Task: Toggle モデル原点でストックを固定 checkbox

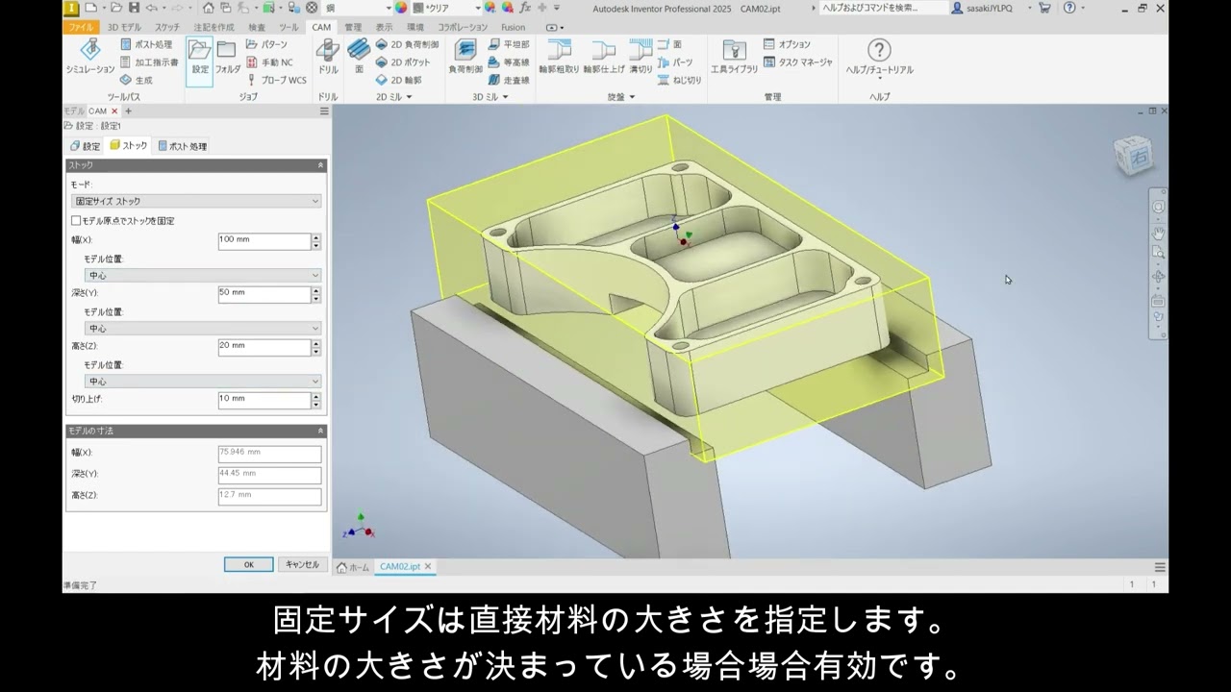Action: tap(76, 220)
